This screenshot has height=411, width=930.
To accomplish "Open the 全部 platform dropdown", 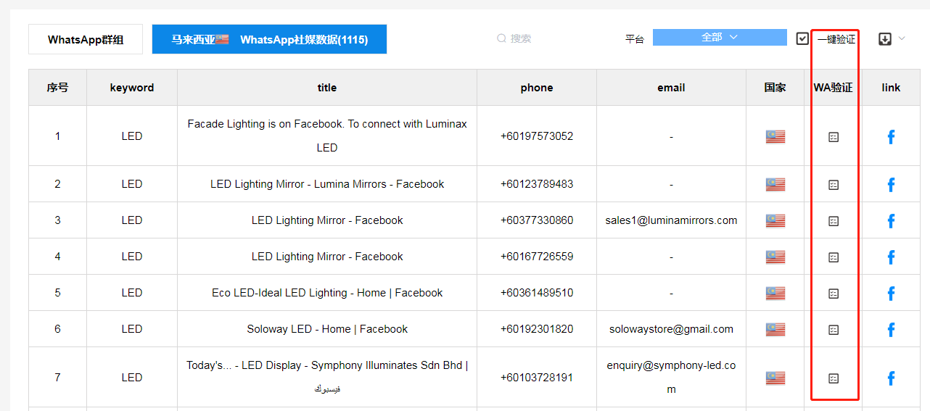I will tap(719, 38).
